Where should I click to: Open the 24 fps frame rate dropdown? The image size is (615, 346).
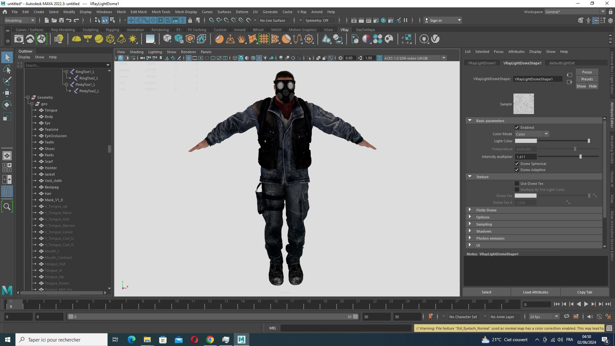(x=544, y=317)
